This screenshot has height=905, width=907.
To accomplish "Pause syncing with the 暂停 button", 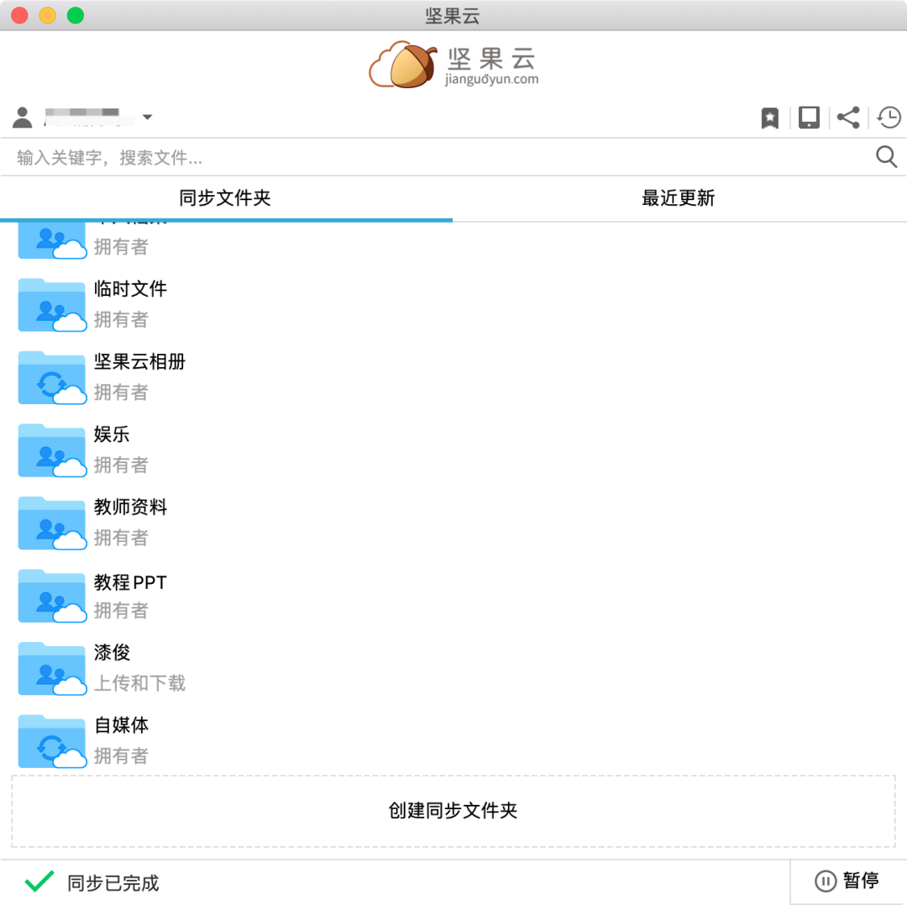I will click(847, 881).
